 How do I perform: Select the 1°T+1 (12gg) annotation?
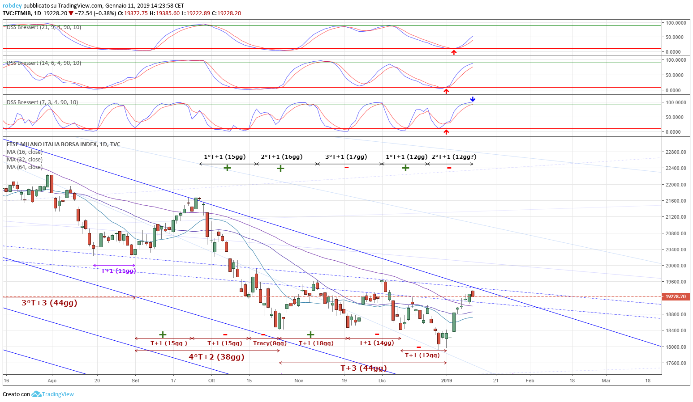pyautogui.click(x=407, y=157)
